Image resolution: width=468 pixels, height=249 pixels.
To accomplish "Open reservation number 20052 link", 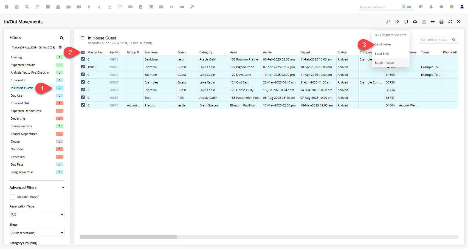I will pos(114,82).
